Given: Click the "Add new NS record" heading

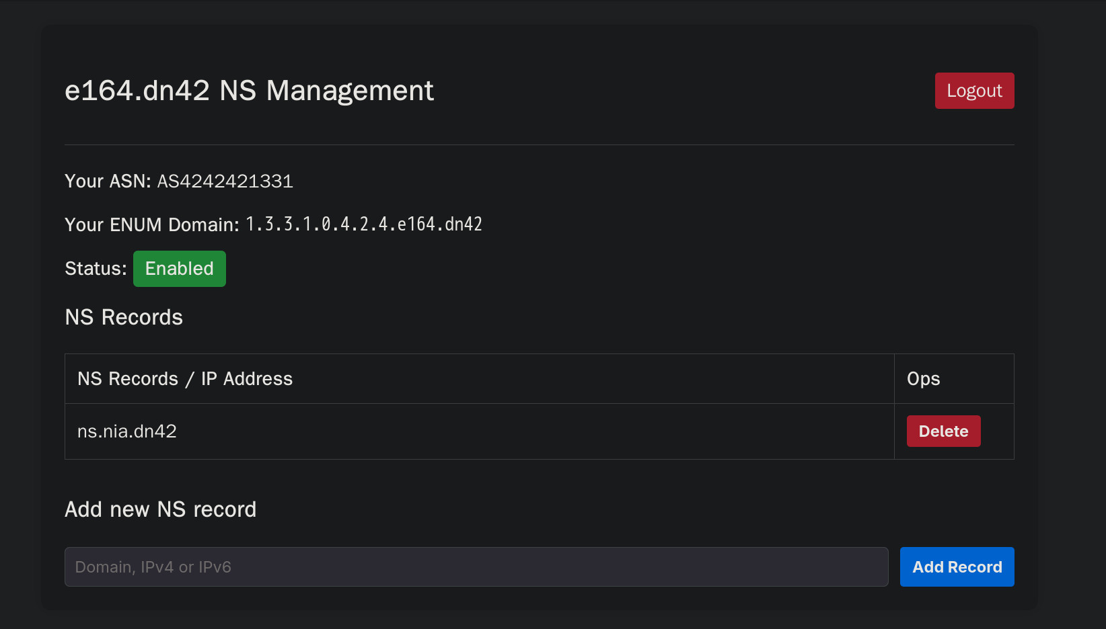Looking at the screenshot, I should [160, 509].
